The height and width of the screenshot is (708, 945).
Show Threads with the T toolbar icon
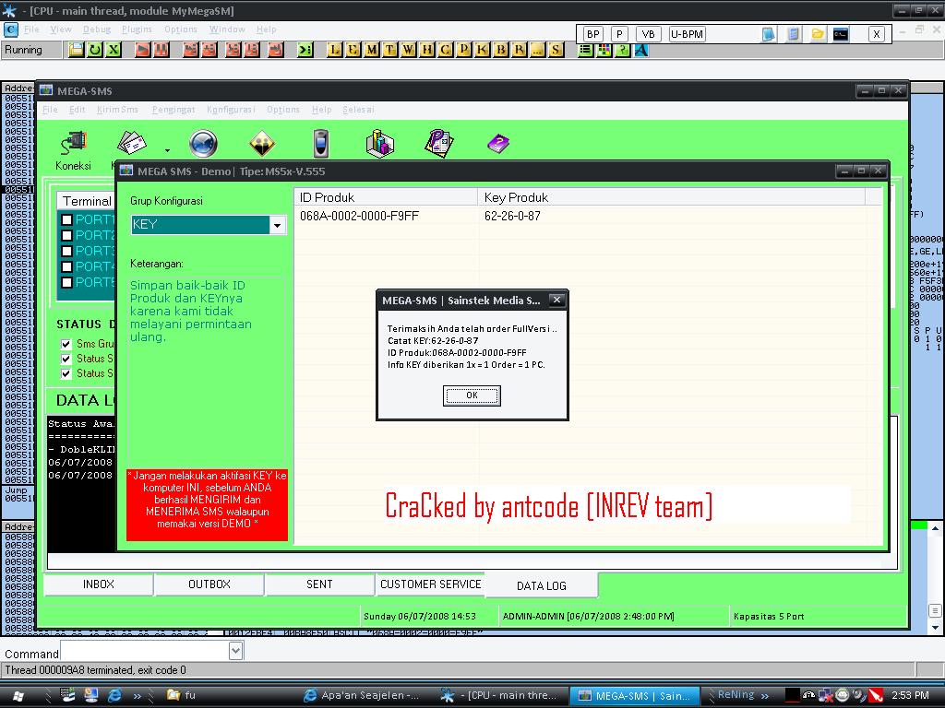point(390,50)
